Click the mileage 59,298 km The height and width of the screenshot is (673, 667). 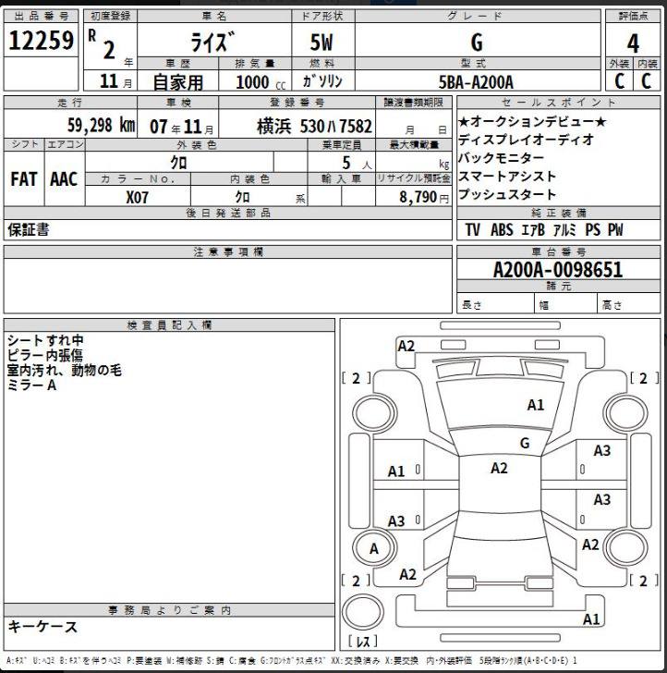(x=102, y=126)
